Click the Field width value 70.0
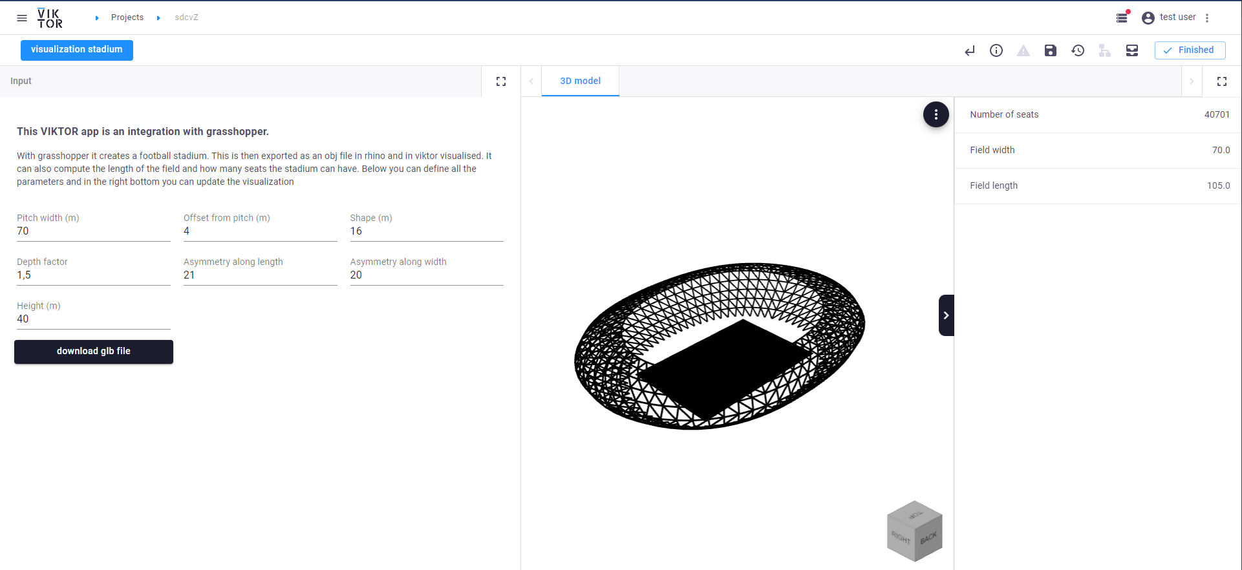Screen dimensions: 1242x570 (1221, 150)
